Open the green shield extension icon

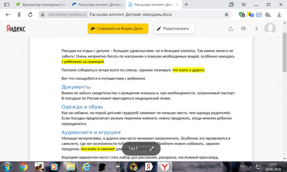coord(242,15)
